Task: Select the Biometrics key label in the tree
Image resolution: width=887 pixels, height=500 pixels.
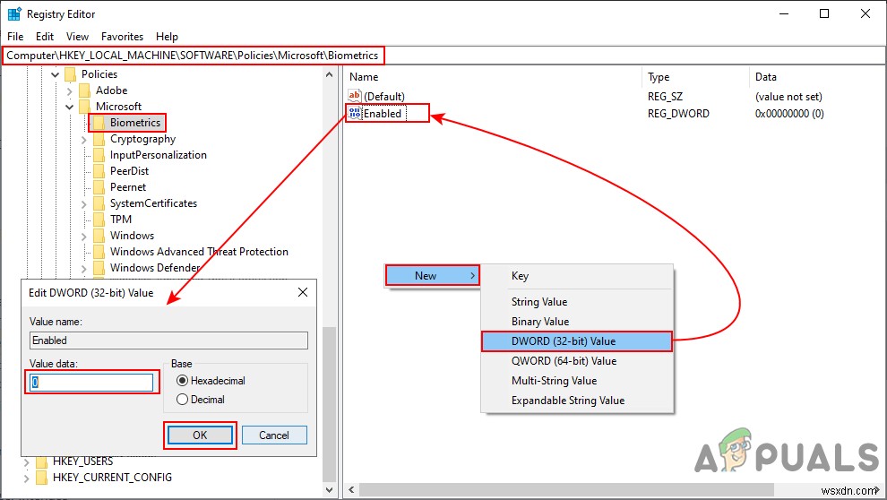Action: (x=135, y=123)
